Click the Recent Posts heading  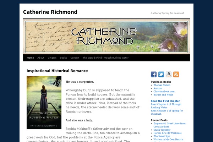point(159,120)
